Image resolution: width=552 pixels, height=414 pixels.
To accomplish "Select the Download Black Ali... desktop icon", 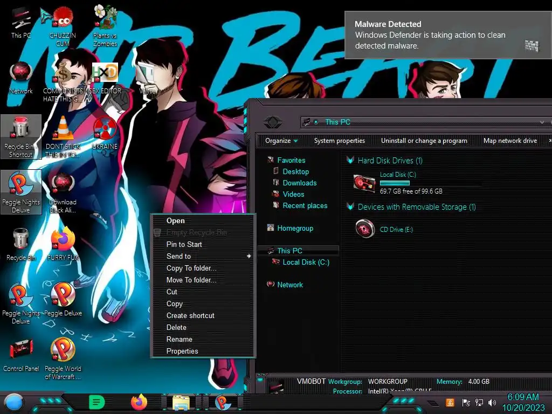I will [63, 192].
